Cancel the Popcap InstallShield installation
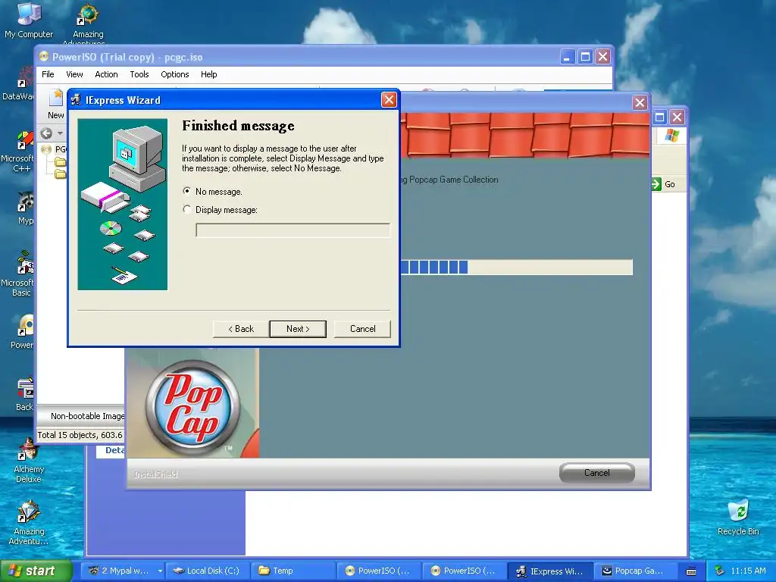 pyautogui.click(x=596, y=473)
